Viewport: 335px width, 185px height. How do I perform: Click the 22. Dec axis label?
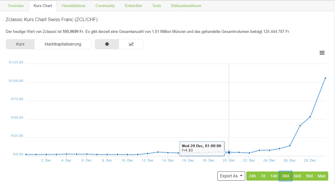pos(249,160)
